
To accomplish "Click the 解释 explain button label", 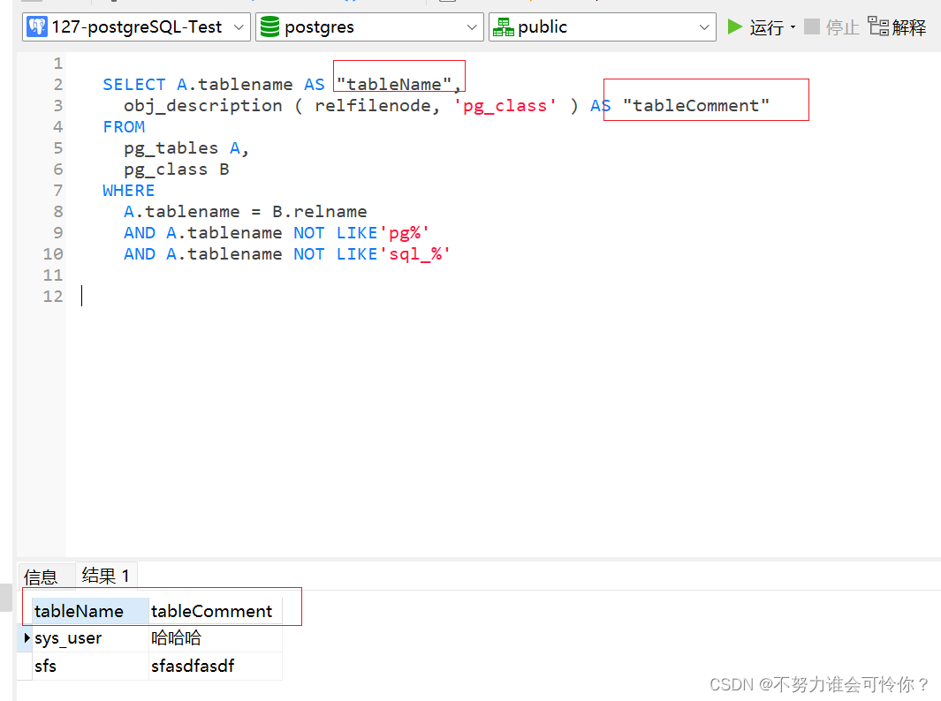I will coord(908,27).
